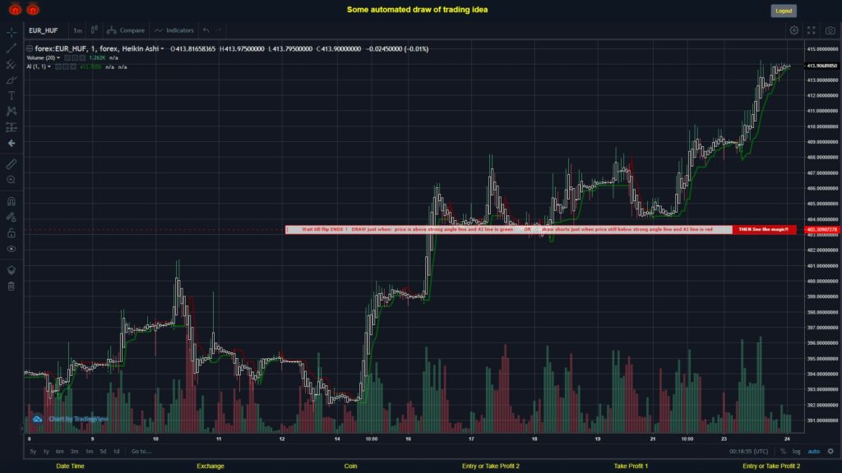Viewport: 842px width, 473px height.
Task: Open the candle chart style selector
Action: tap(94, 30)
